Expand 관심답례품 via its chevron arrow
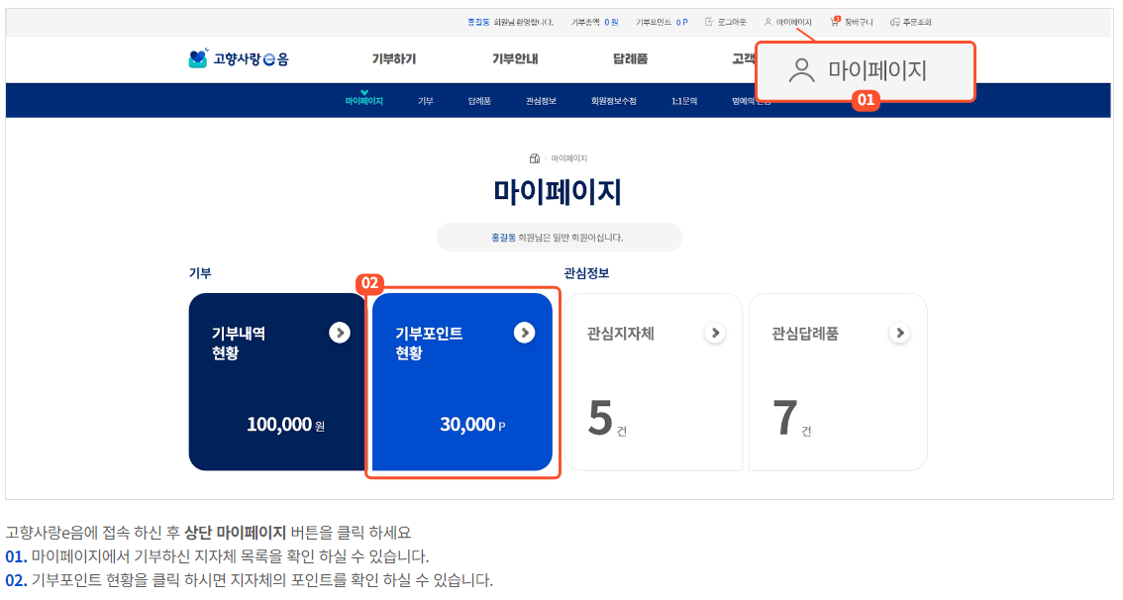The height and width of the screenshot is (600, 1123). pyautogui.click(x=899, y=333)
